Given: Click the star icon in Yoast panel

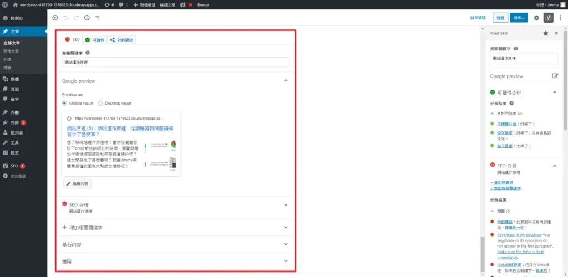Looking at the screenshot, I should point(546,33).
